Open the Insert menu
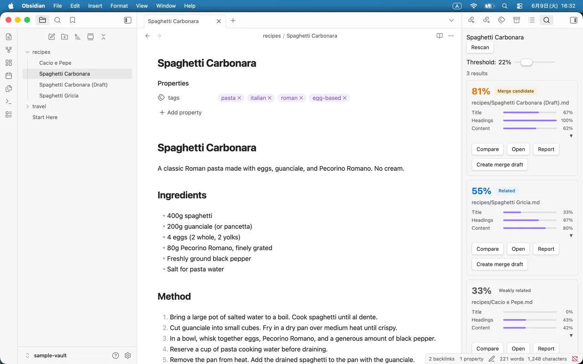583x364 pixels. (95, 6)
